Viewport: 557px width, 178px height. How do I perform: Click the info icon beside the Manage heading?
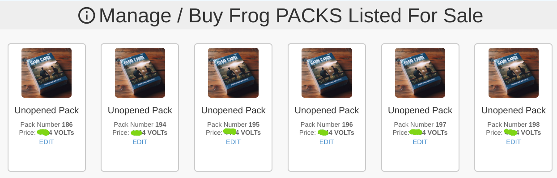point(87,16)
